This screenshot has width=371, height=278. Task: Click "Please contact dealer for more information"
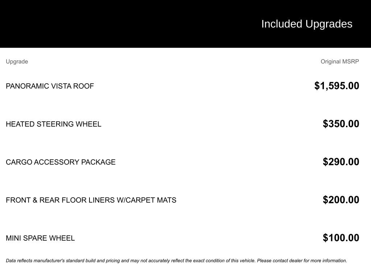pos(302,261)
